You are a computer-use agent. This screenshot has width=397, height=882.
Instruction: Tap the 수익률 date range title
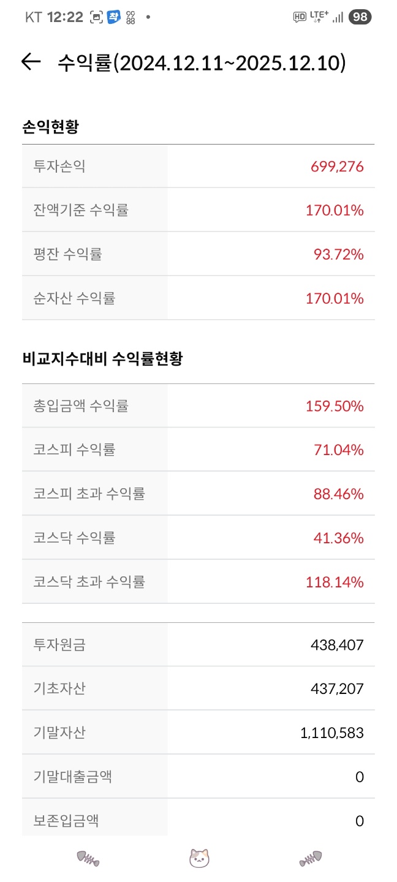click(x=202, y=62)
